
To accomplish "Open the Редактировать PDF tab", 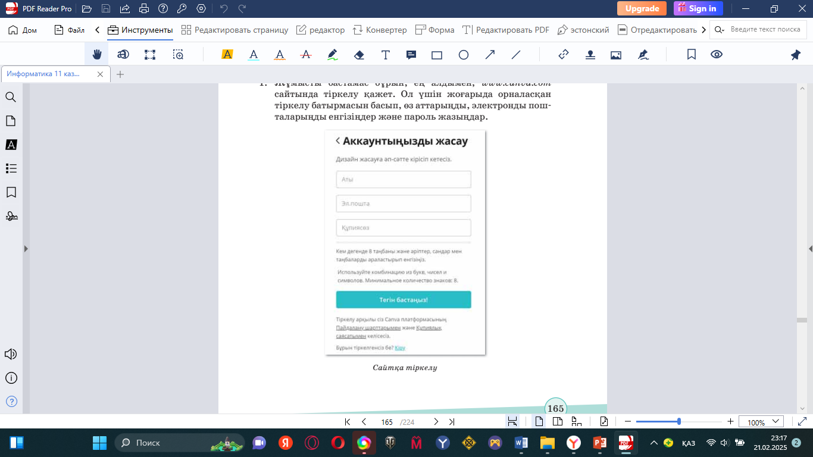I will (506, 30).
